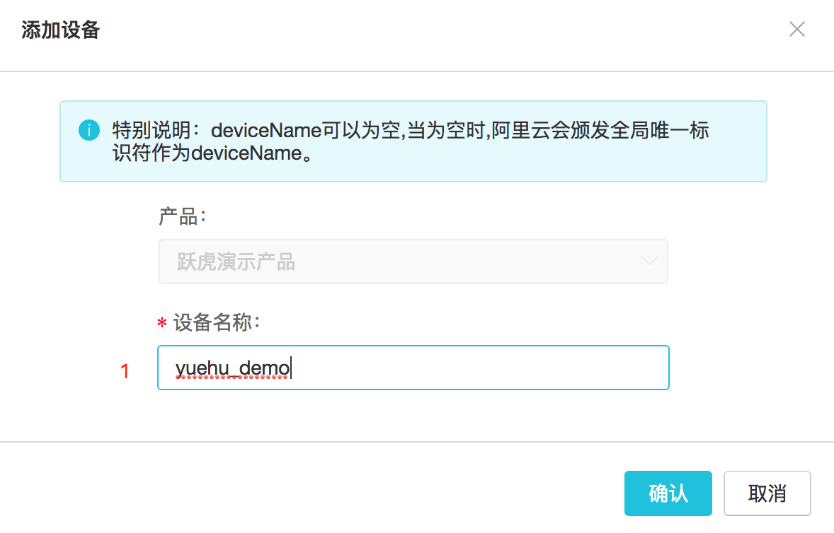Click the second line 识符作为deviceName text
The width and height of the screenshot is (834, 533).
(212, 153)
